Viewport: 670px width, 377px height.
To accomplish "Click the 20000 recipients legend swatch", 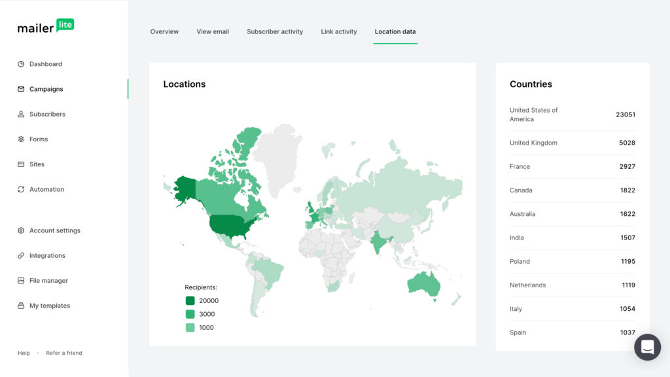I will 190,301.
